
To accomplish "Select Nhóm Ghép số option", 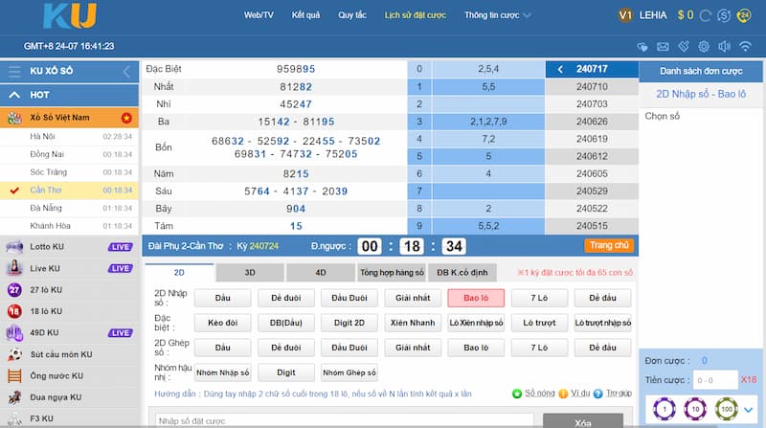I will tap(349, 372).
